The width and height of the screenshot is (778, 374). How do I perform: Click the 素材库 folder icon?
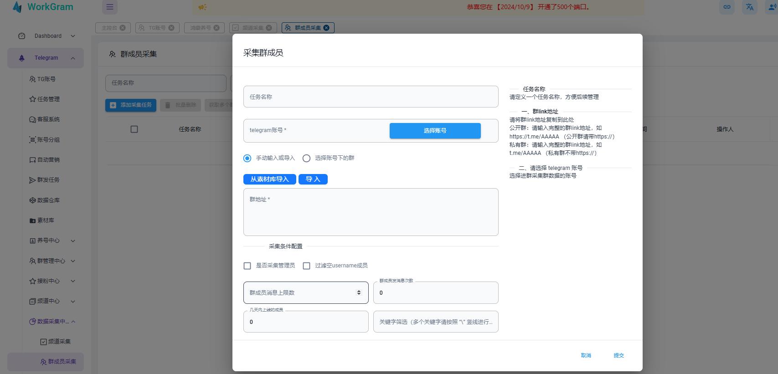click(32, 220)
